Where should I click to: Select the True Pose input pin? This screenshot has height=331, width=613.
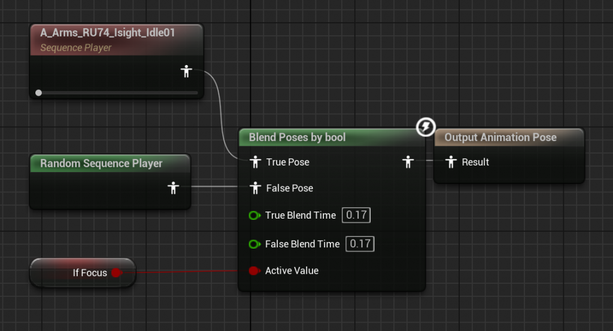255,161
